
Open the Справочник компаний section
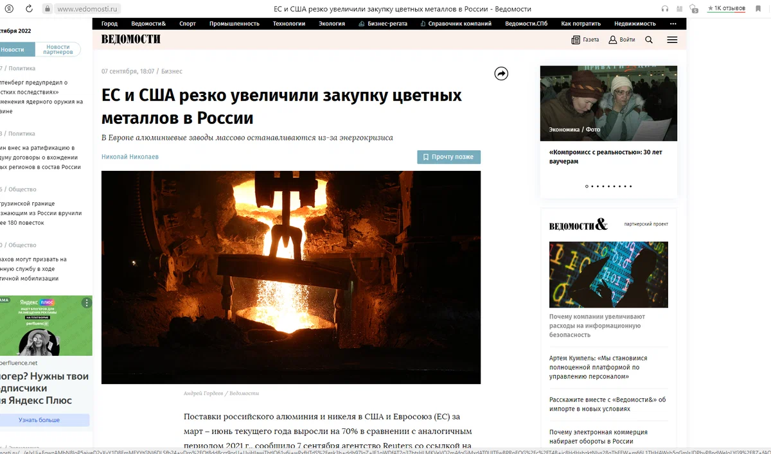click(456, 24)
